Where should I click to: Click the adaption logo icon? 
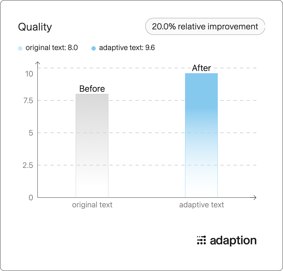pos(201,240)
